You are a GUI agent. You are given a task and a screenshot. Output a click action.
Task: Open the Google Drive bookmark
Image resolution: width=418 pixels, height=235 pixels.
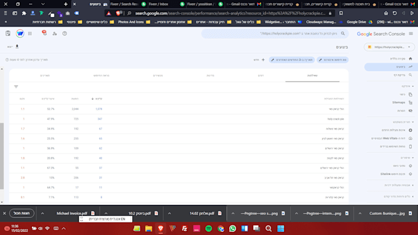coord(360,22)
